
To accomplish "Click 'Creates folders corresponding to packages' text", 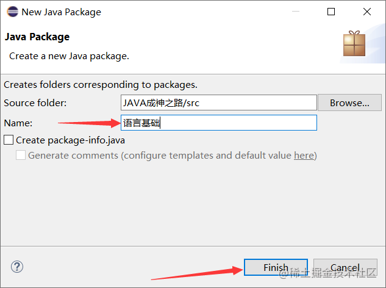I will point(101,85).
